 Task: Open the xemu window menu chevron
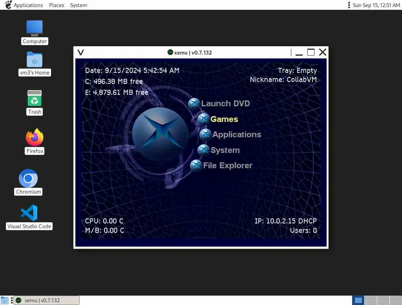(x=81, y=53)
